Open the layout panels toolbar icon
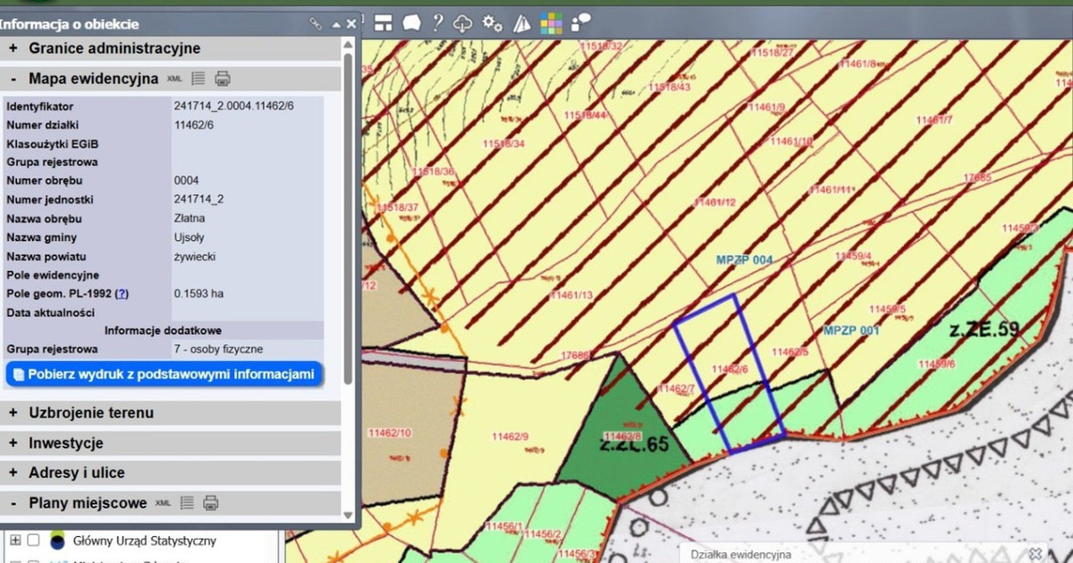This screenshot has width=1073, height=563. pos(384,23)
